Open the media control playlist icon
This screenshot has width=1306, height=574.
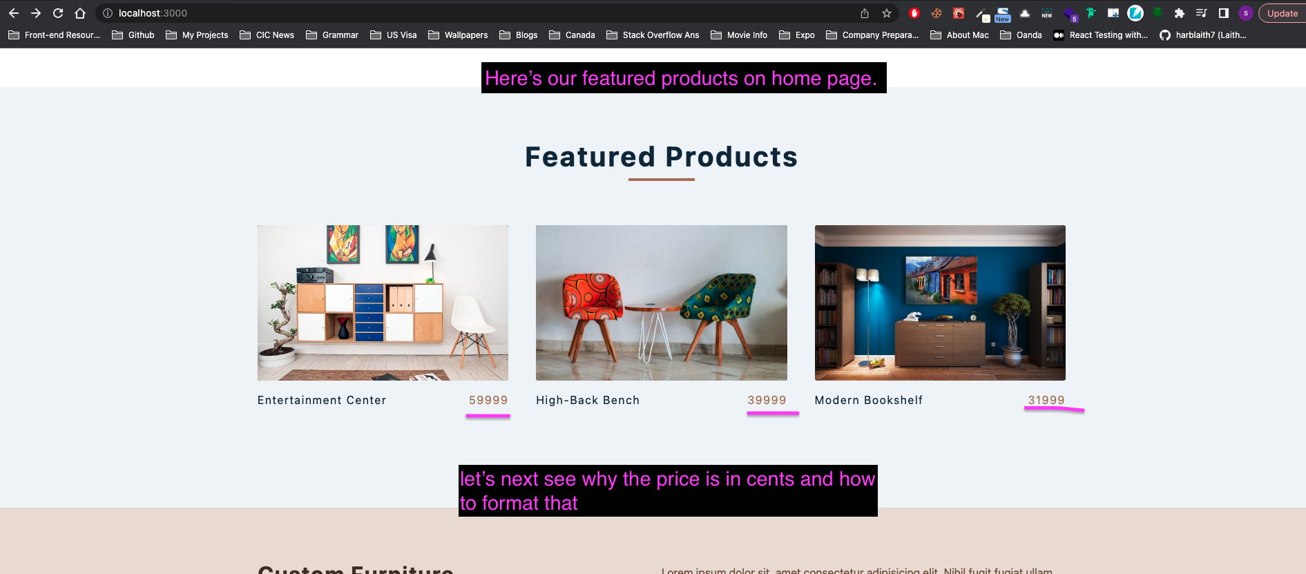click(1202, 13)
